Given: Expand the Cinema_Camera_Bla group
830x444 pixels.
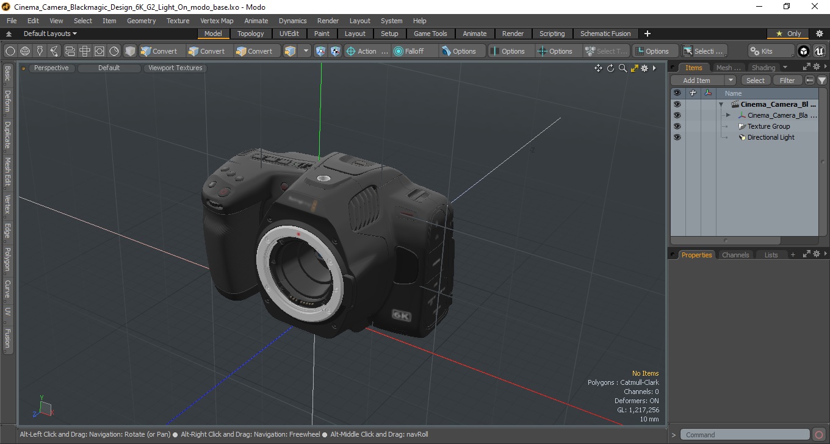Looking at the screenshot, I should 728,115.
